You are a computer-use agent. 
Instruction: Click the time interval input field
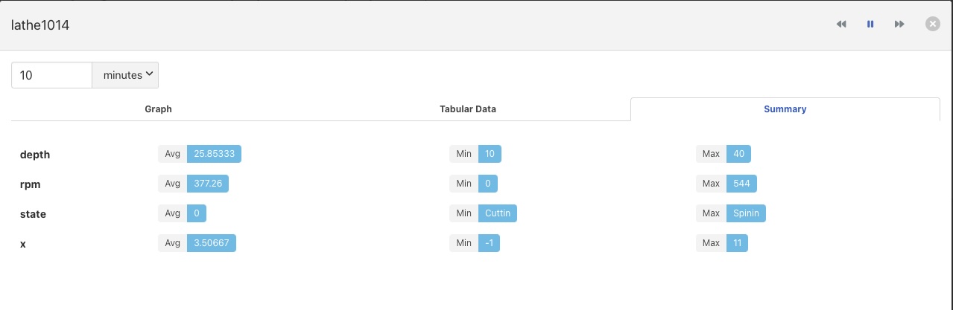click(51, 75)
